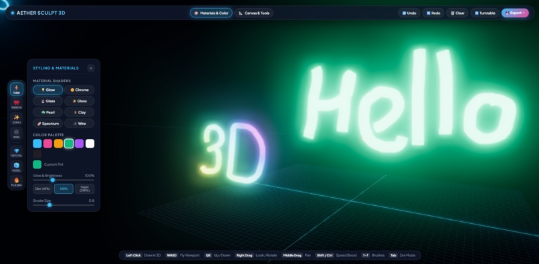Screen dimensions: 539x264
Task: Click the Right Drag shortcut hint
Action: click(x=255, y=255)
